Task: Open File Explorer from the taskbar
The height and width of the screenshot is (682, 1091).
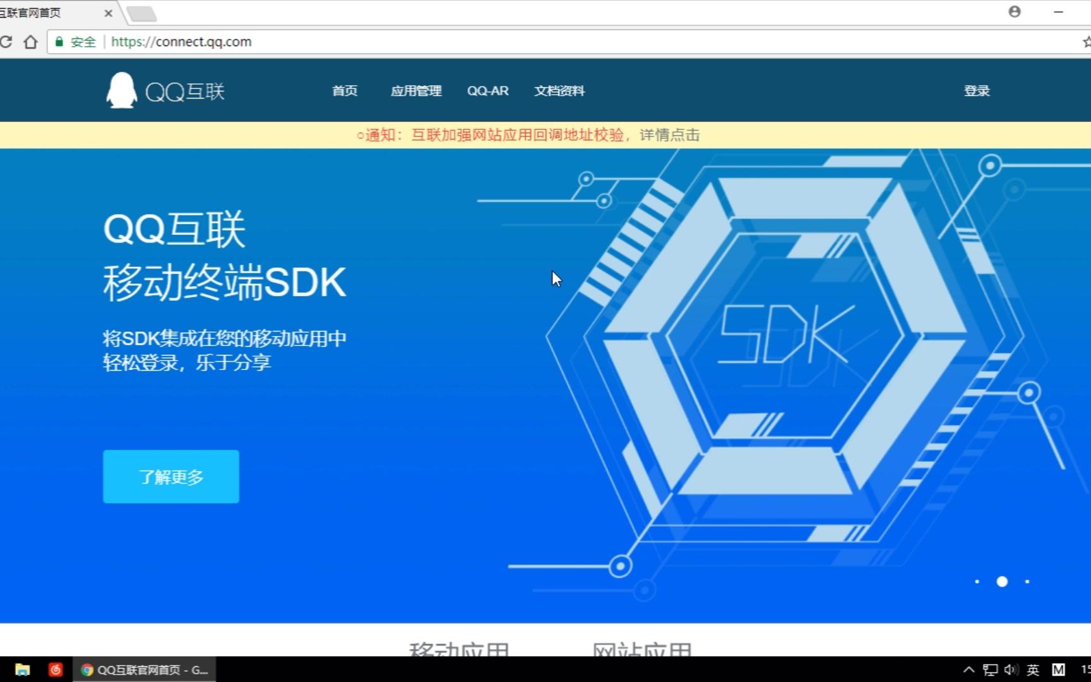Action: (23, 669)
